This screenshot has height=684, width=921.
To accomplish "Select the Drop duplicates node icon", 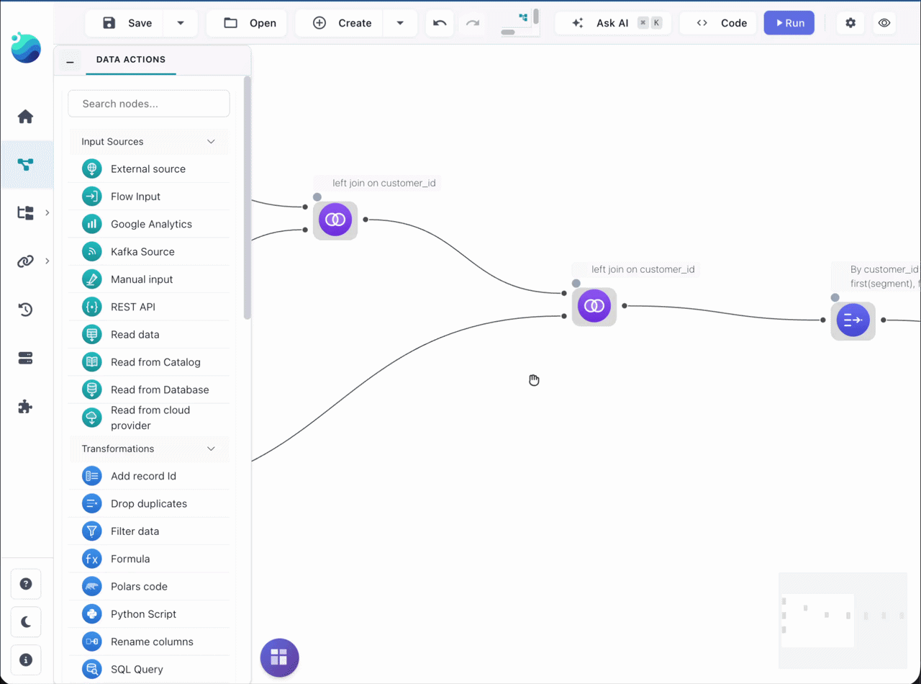I will click(91, 504).
